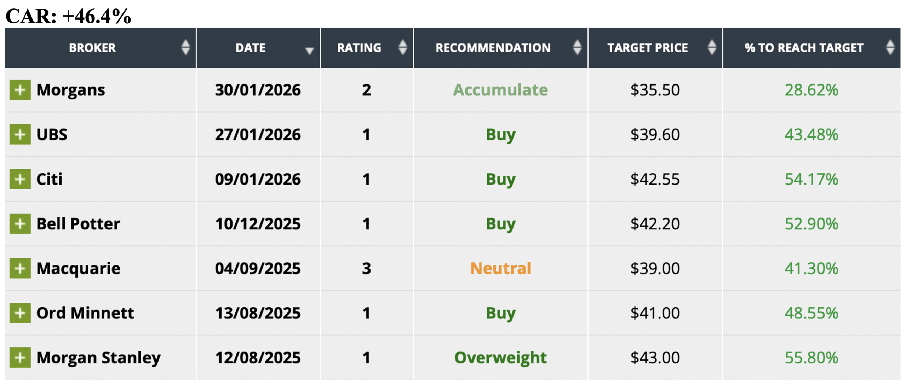Sort by Target Price arrow icon
This screenshot has width=906, height=386.
click(x=712, y=47)
